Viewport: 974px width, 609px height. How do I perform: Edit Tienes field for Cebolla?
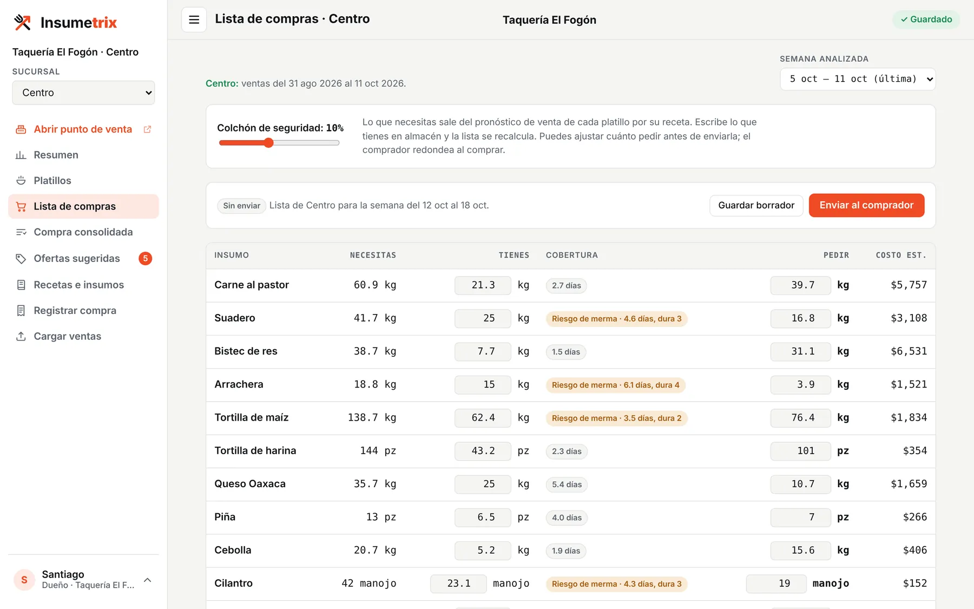click(x=483, y=550)
